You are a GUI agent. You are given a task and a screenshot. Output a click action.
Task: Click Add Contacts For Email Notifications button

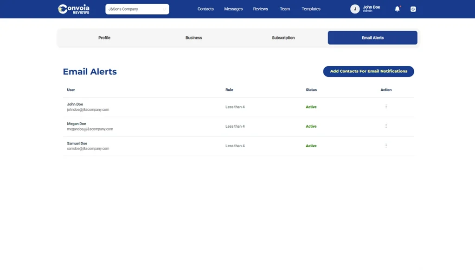(x=368, y=71)
